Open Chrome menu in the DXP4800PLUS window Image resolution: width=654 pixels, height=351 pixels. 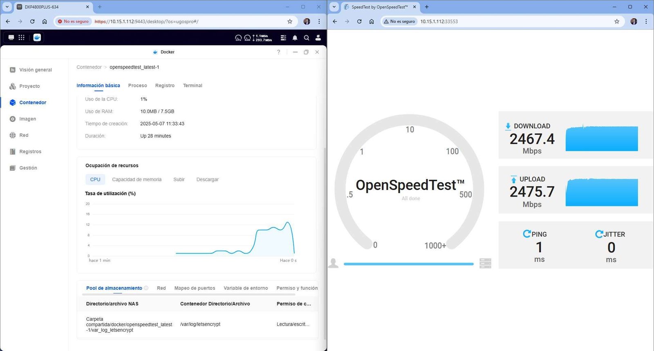(x=319, y=22)
